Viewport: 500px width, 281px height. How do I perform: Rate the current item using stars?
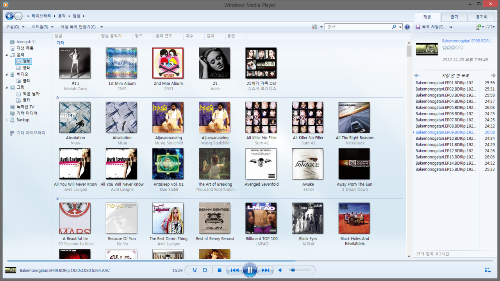point(453,48)
